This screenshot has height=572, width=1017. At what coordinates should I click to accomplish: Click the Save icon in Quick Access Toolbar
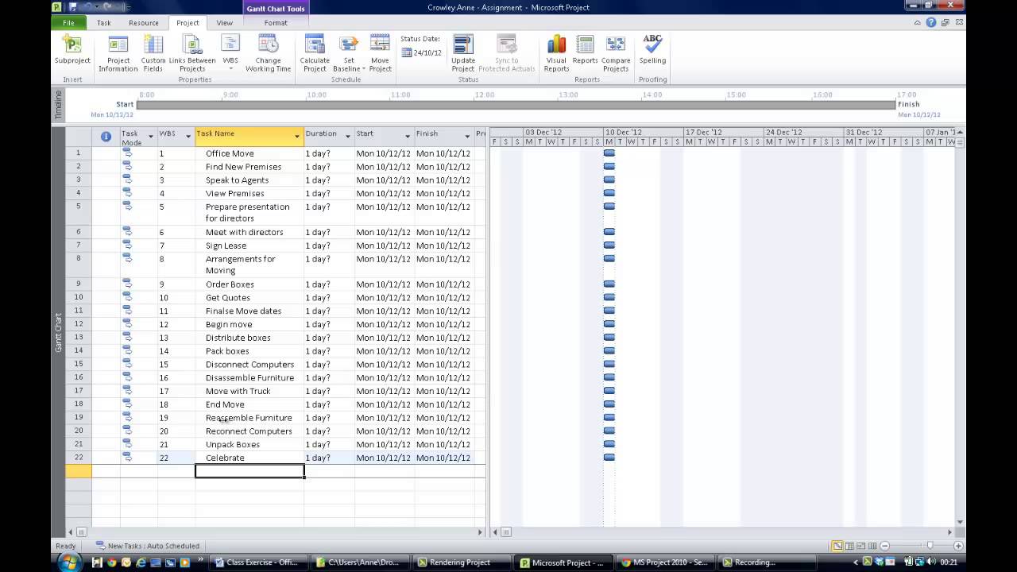coord(72,7)
